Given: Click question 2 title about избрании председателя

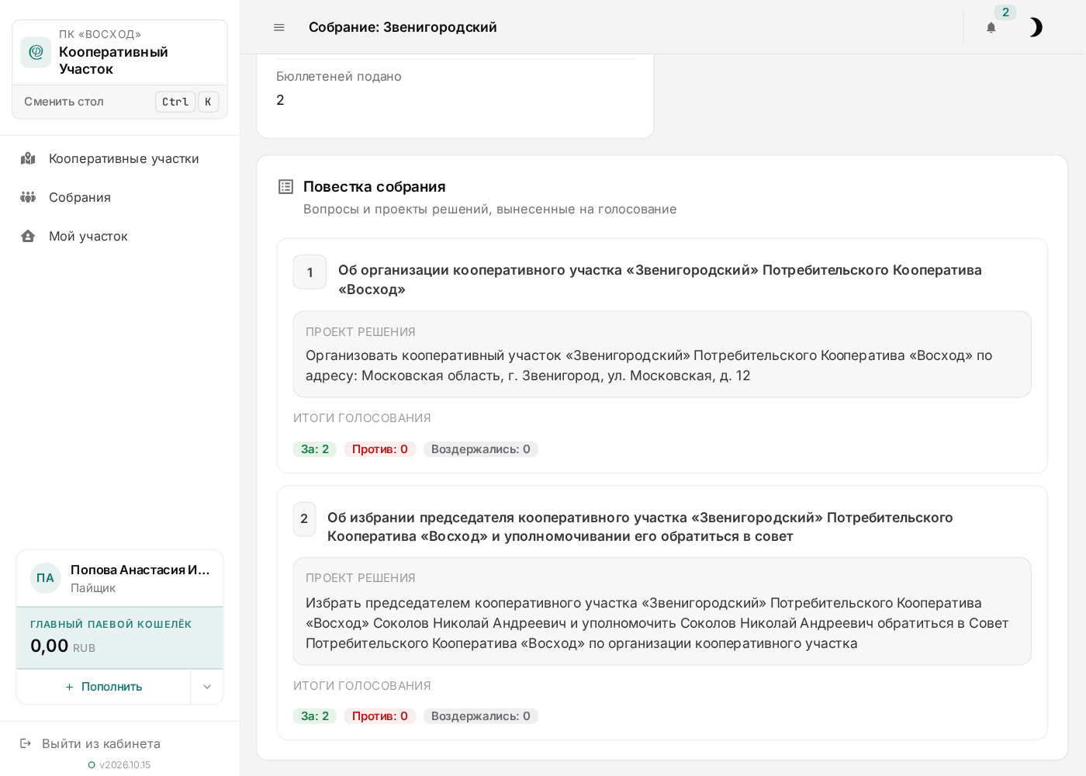Looking at the screenshot, I should click(x=640, y=527).
